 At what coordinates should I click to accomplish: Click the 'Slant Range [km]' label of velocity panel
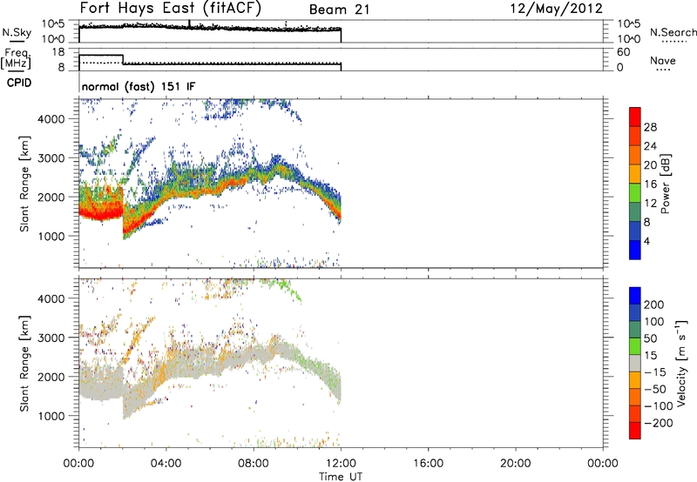pyautogui.click(x=24, y=364)
